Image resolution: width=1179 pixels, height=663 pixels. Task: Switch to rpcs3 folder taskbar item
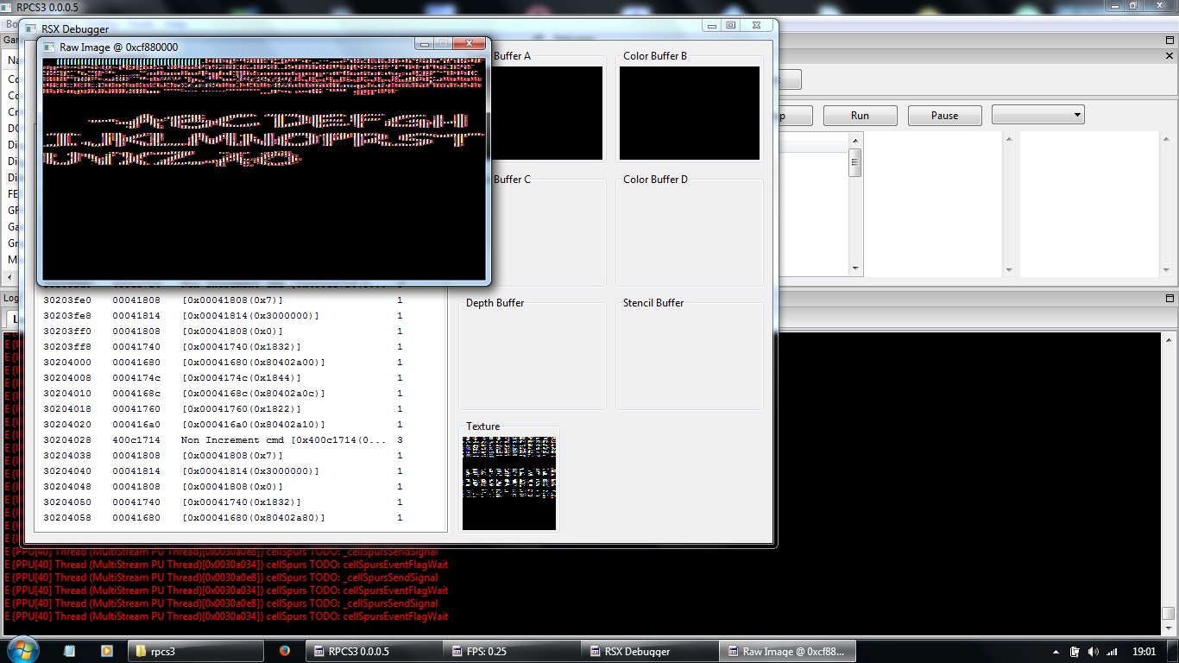click(197, 651)
